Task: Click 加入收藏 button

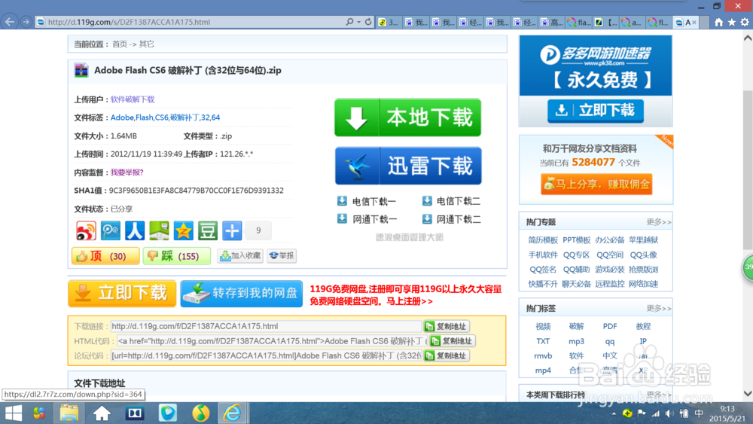Action: point(240,256)
